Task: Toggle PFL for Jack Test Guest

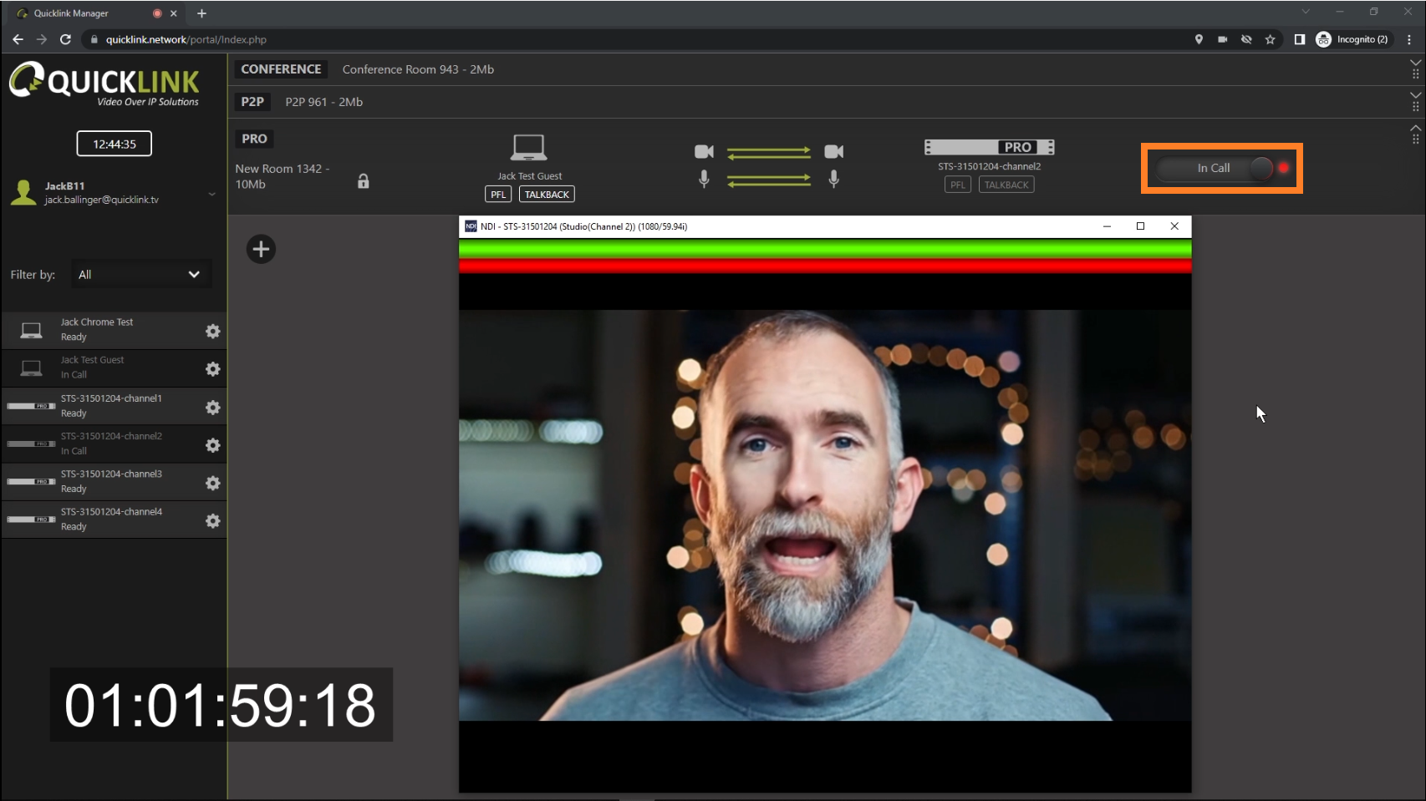Action: coord(498,195)
